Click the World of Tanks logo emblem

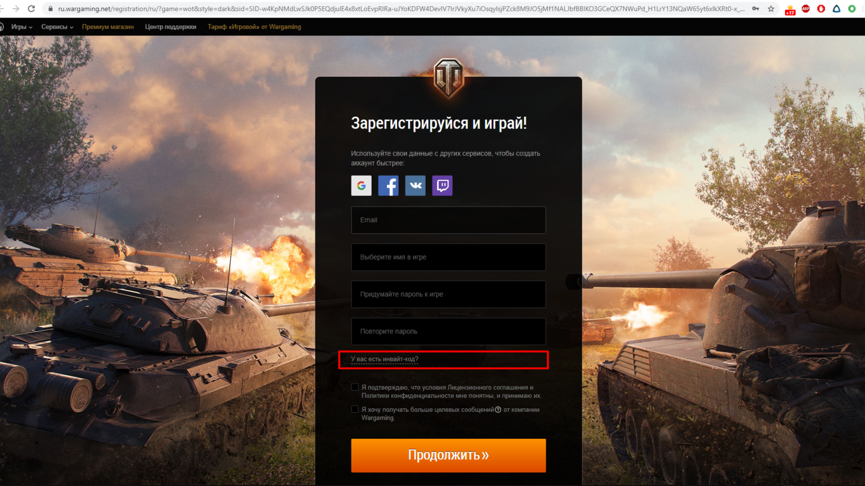click(x=449, y=78)
